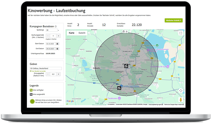Screen dimensions: 211x123
Task: Select the circle drawing tool on map
Action: tap(127, 32)
